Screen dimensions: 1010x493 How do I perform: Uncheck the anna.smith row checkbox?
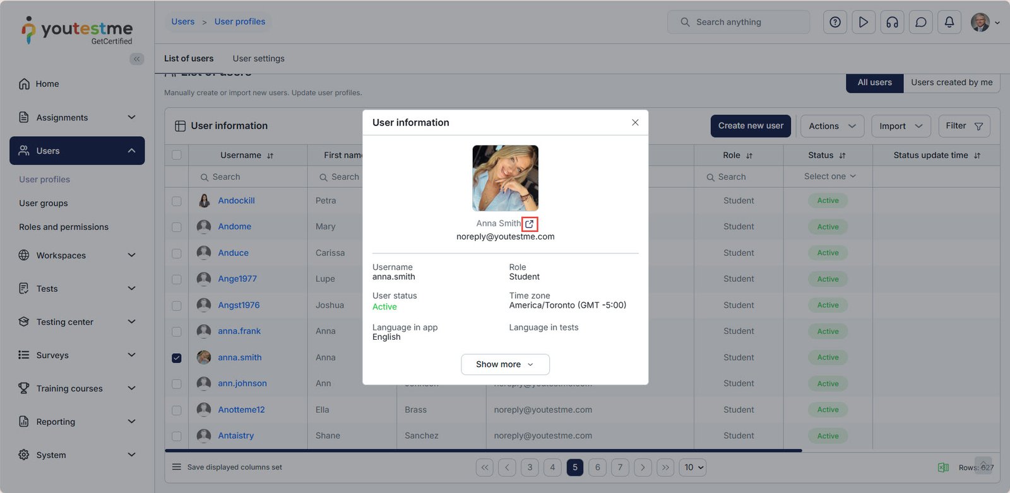point(177,357)
